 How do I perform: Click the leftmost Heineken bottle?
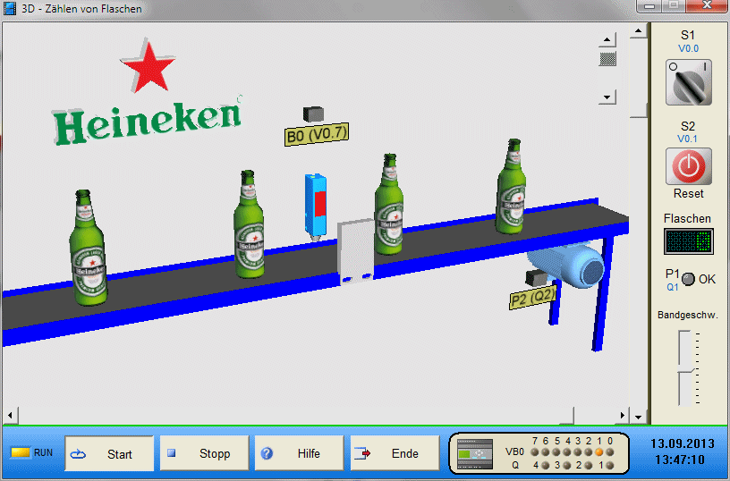tap(89, 248)
